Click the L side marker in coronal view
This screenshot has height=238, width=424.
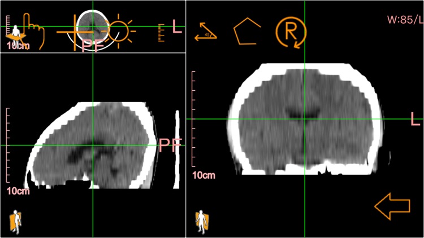415,119
